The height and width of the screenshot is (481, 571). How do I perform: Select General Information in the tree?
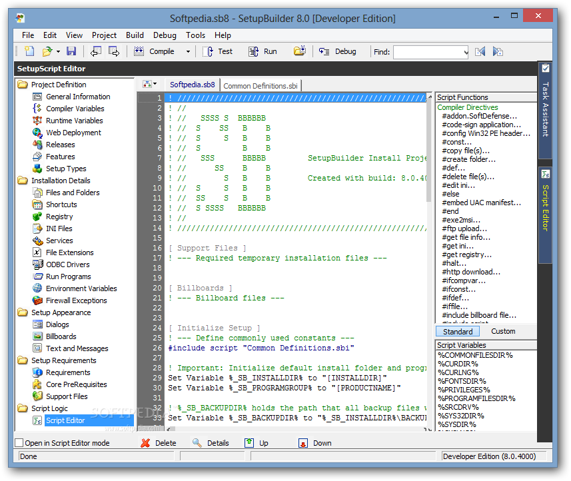[78, 97]
